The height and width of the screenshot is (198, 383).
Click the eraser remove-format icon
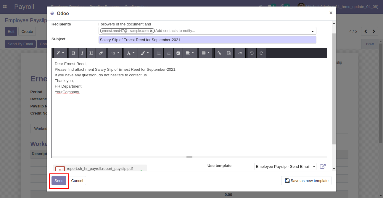tap(101, 53)
